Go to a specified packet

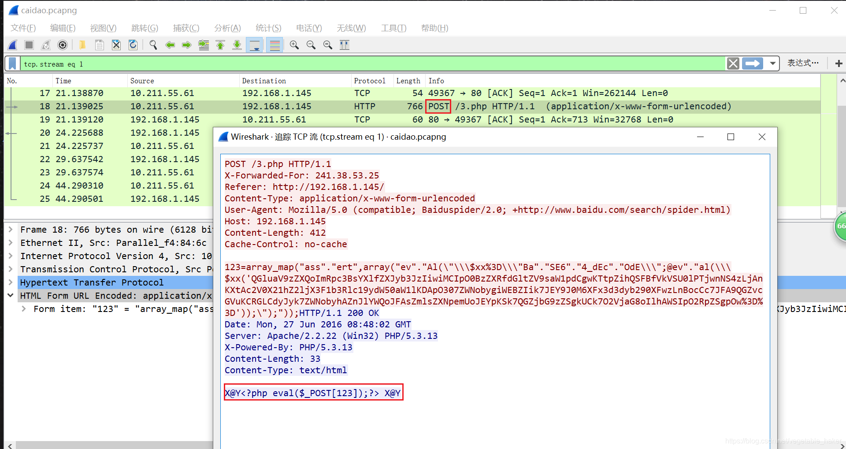[204, 45]
